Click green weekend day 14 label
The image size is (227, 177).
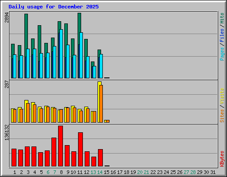click(100, 172)
